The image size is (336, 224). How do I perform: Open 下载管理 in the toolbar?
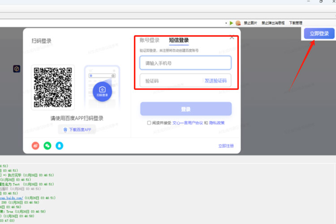click(x=296, y=23)
